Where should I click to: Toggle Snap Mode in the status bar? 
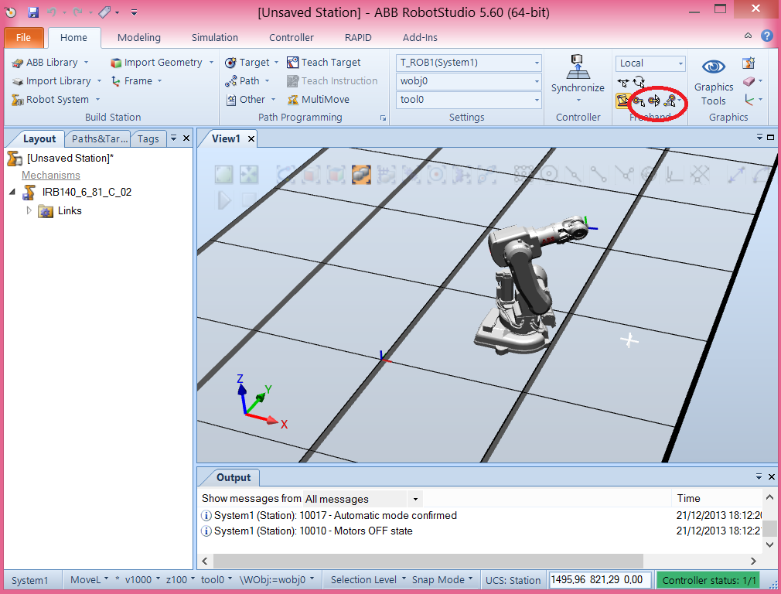(438, 579)
